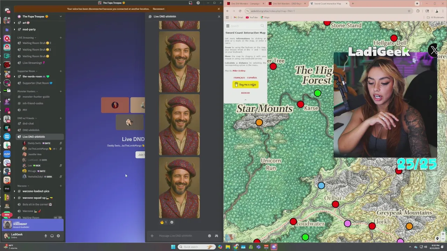Screen dimensions: 447x251
Task: Collapse the Monster Hunters category
Action: [27, 91]
